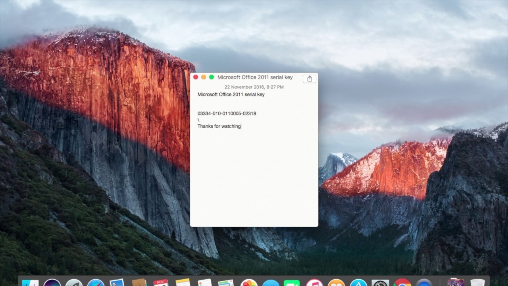The image size is (508, 286).
Task: Launch Google Chrome from the Dock
Action: tap(402, 283)
